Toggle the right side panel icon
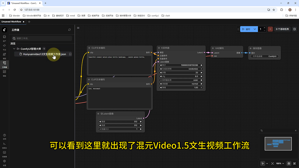This screenshot has width=299, height=168. [x=294, y=29]
